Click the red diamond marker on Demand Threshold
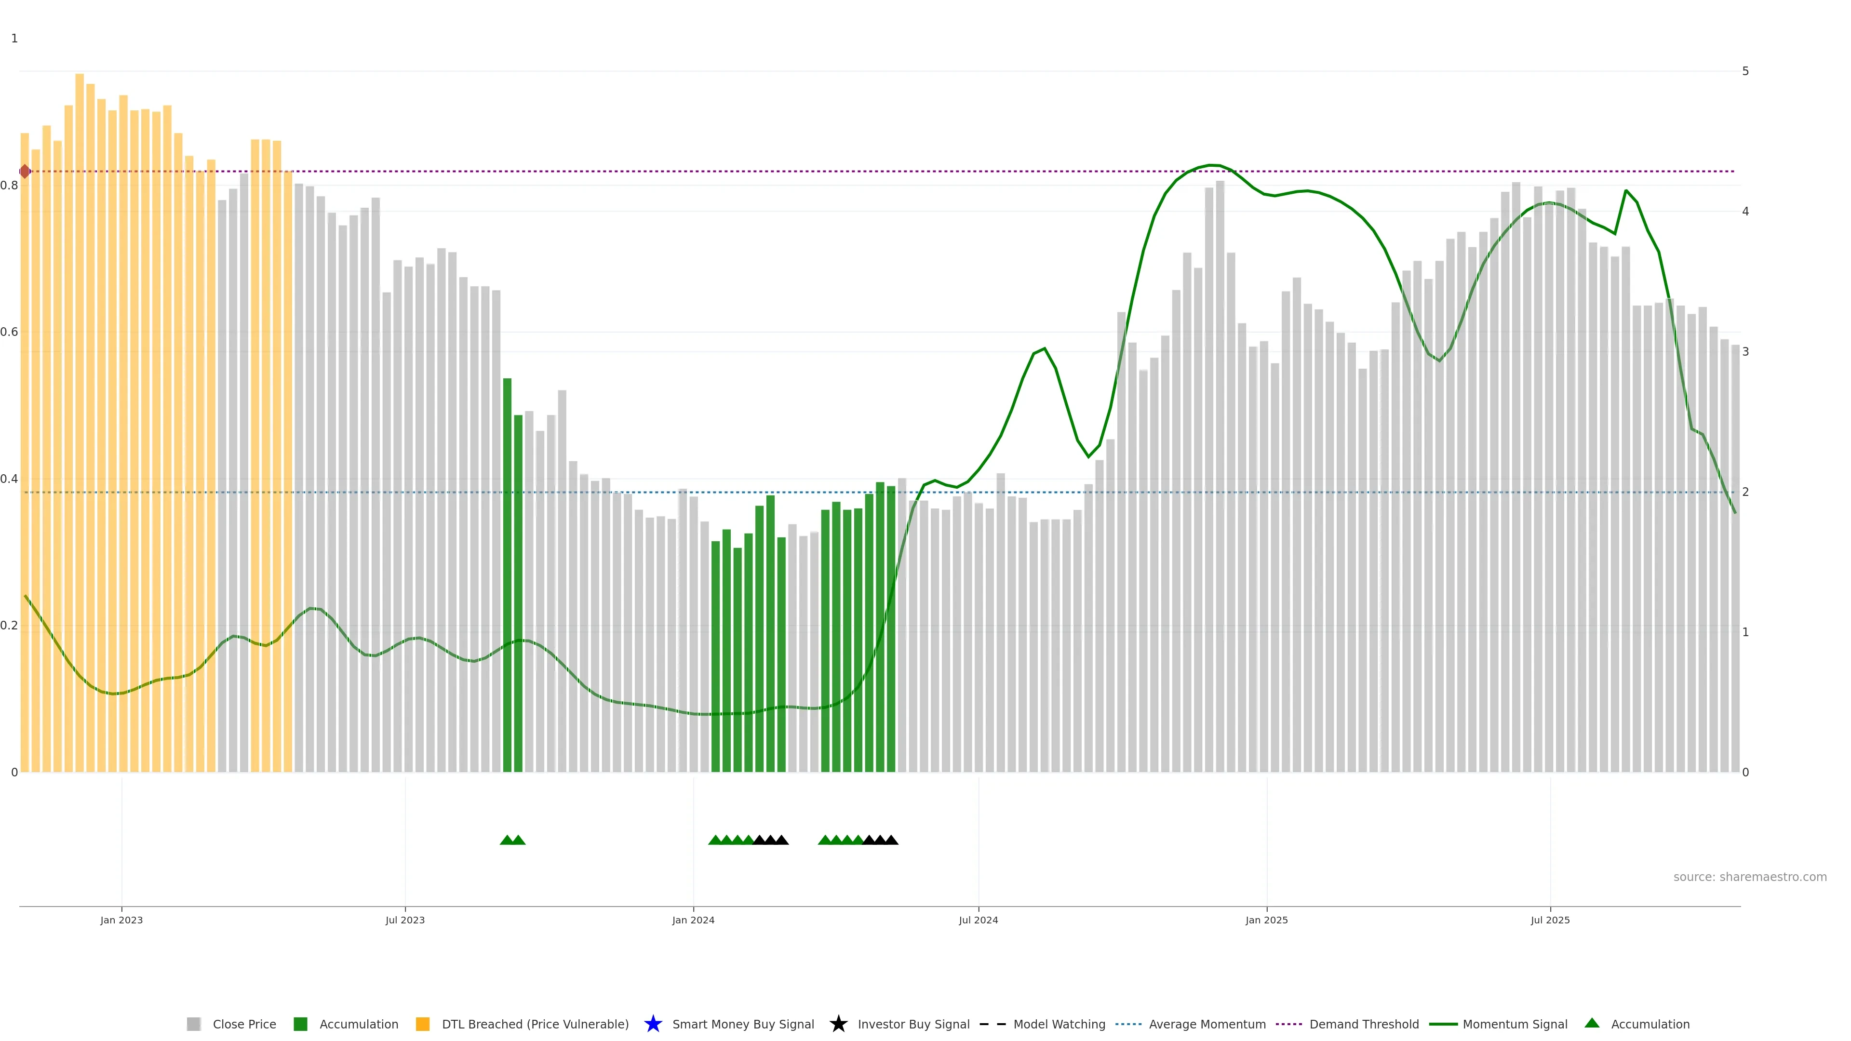Screen dimensions: 1851x1041 pos(25,172)
